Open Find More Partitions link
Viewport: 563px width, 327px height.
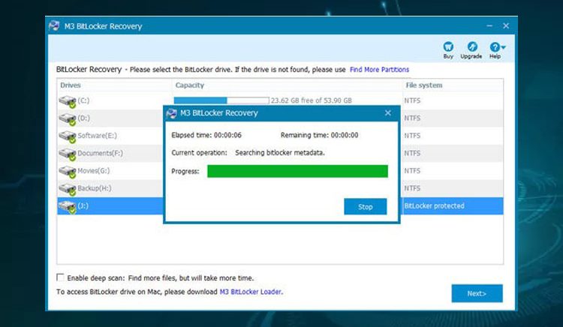coord(379,70)
